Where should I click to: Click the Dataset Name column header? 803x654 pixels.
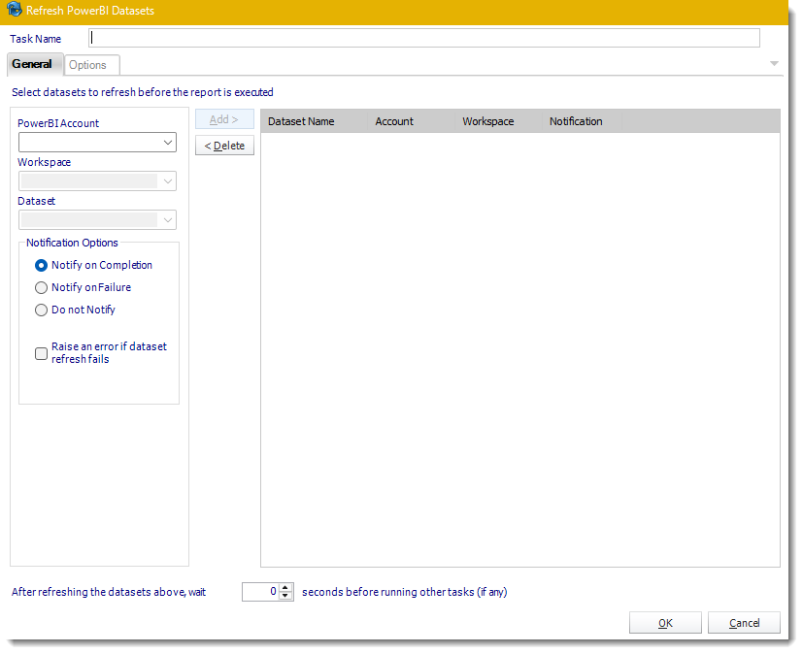tap(302, 121)
